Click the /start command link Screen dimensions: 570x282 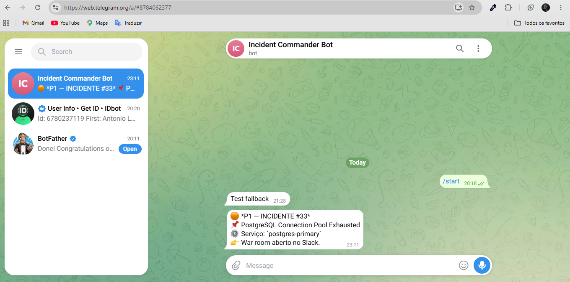point(451,181)
